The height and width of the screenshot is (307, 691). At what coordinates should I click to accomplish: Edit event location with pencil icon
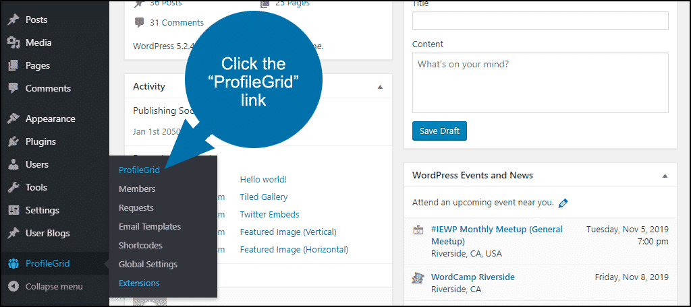coord(563,203)
